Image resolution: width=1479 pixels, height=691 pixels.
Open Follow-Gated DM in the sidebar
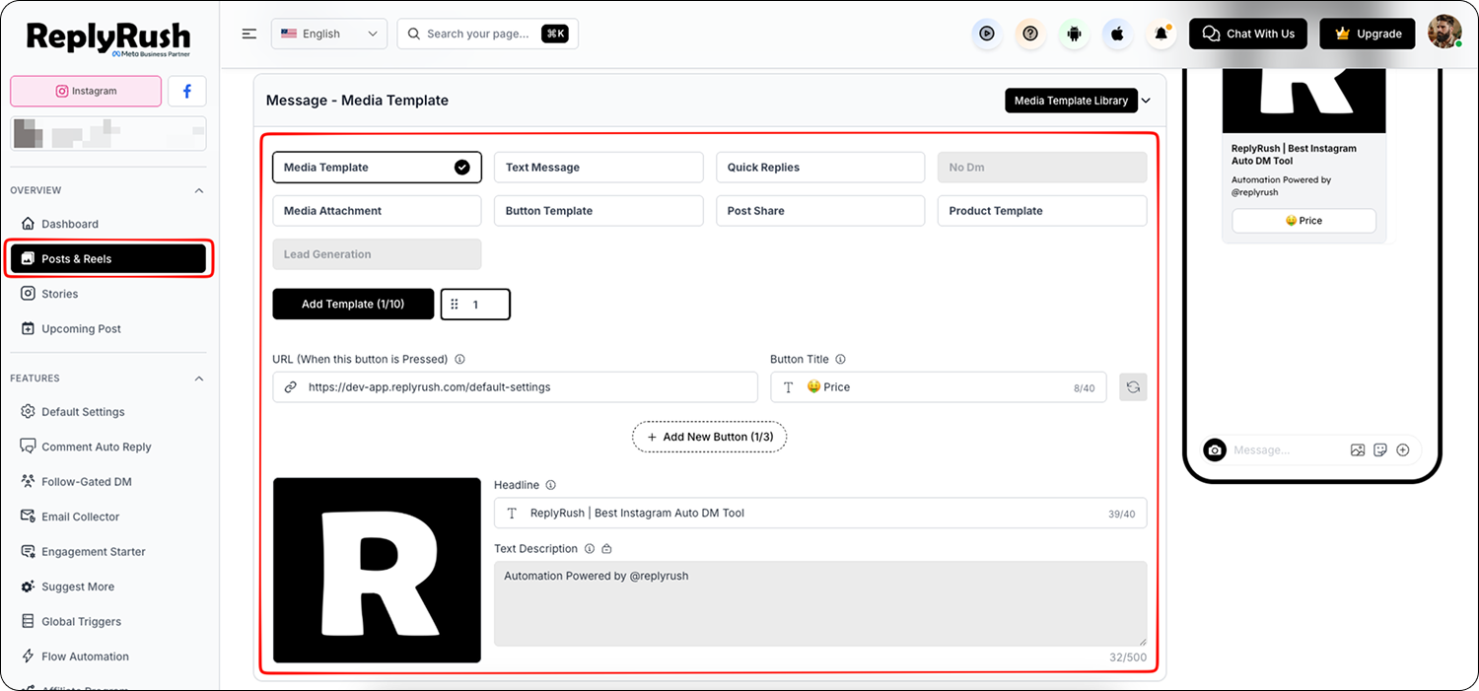click(x=108, y=482)
